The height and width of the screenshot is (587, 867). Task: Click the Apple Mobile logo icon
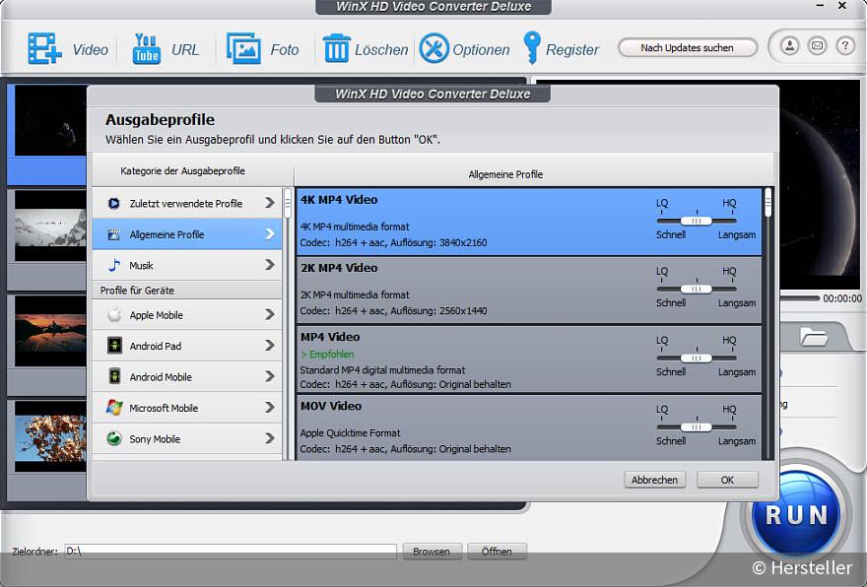(114, 315)
